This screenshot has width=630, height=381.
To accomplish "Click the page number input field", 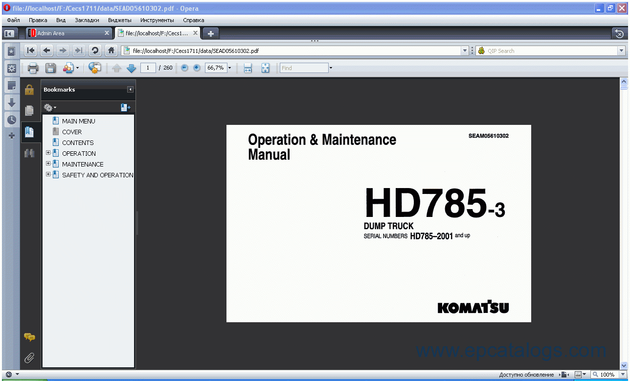I will pos(148,68).
